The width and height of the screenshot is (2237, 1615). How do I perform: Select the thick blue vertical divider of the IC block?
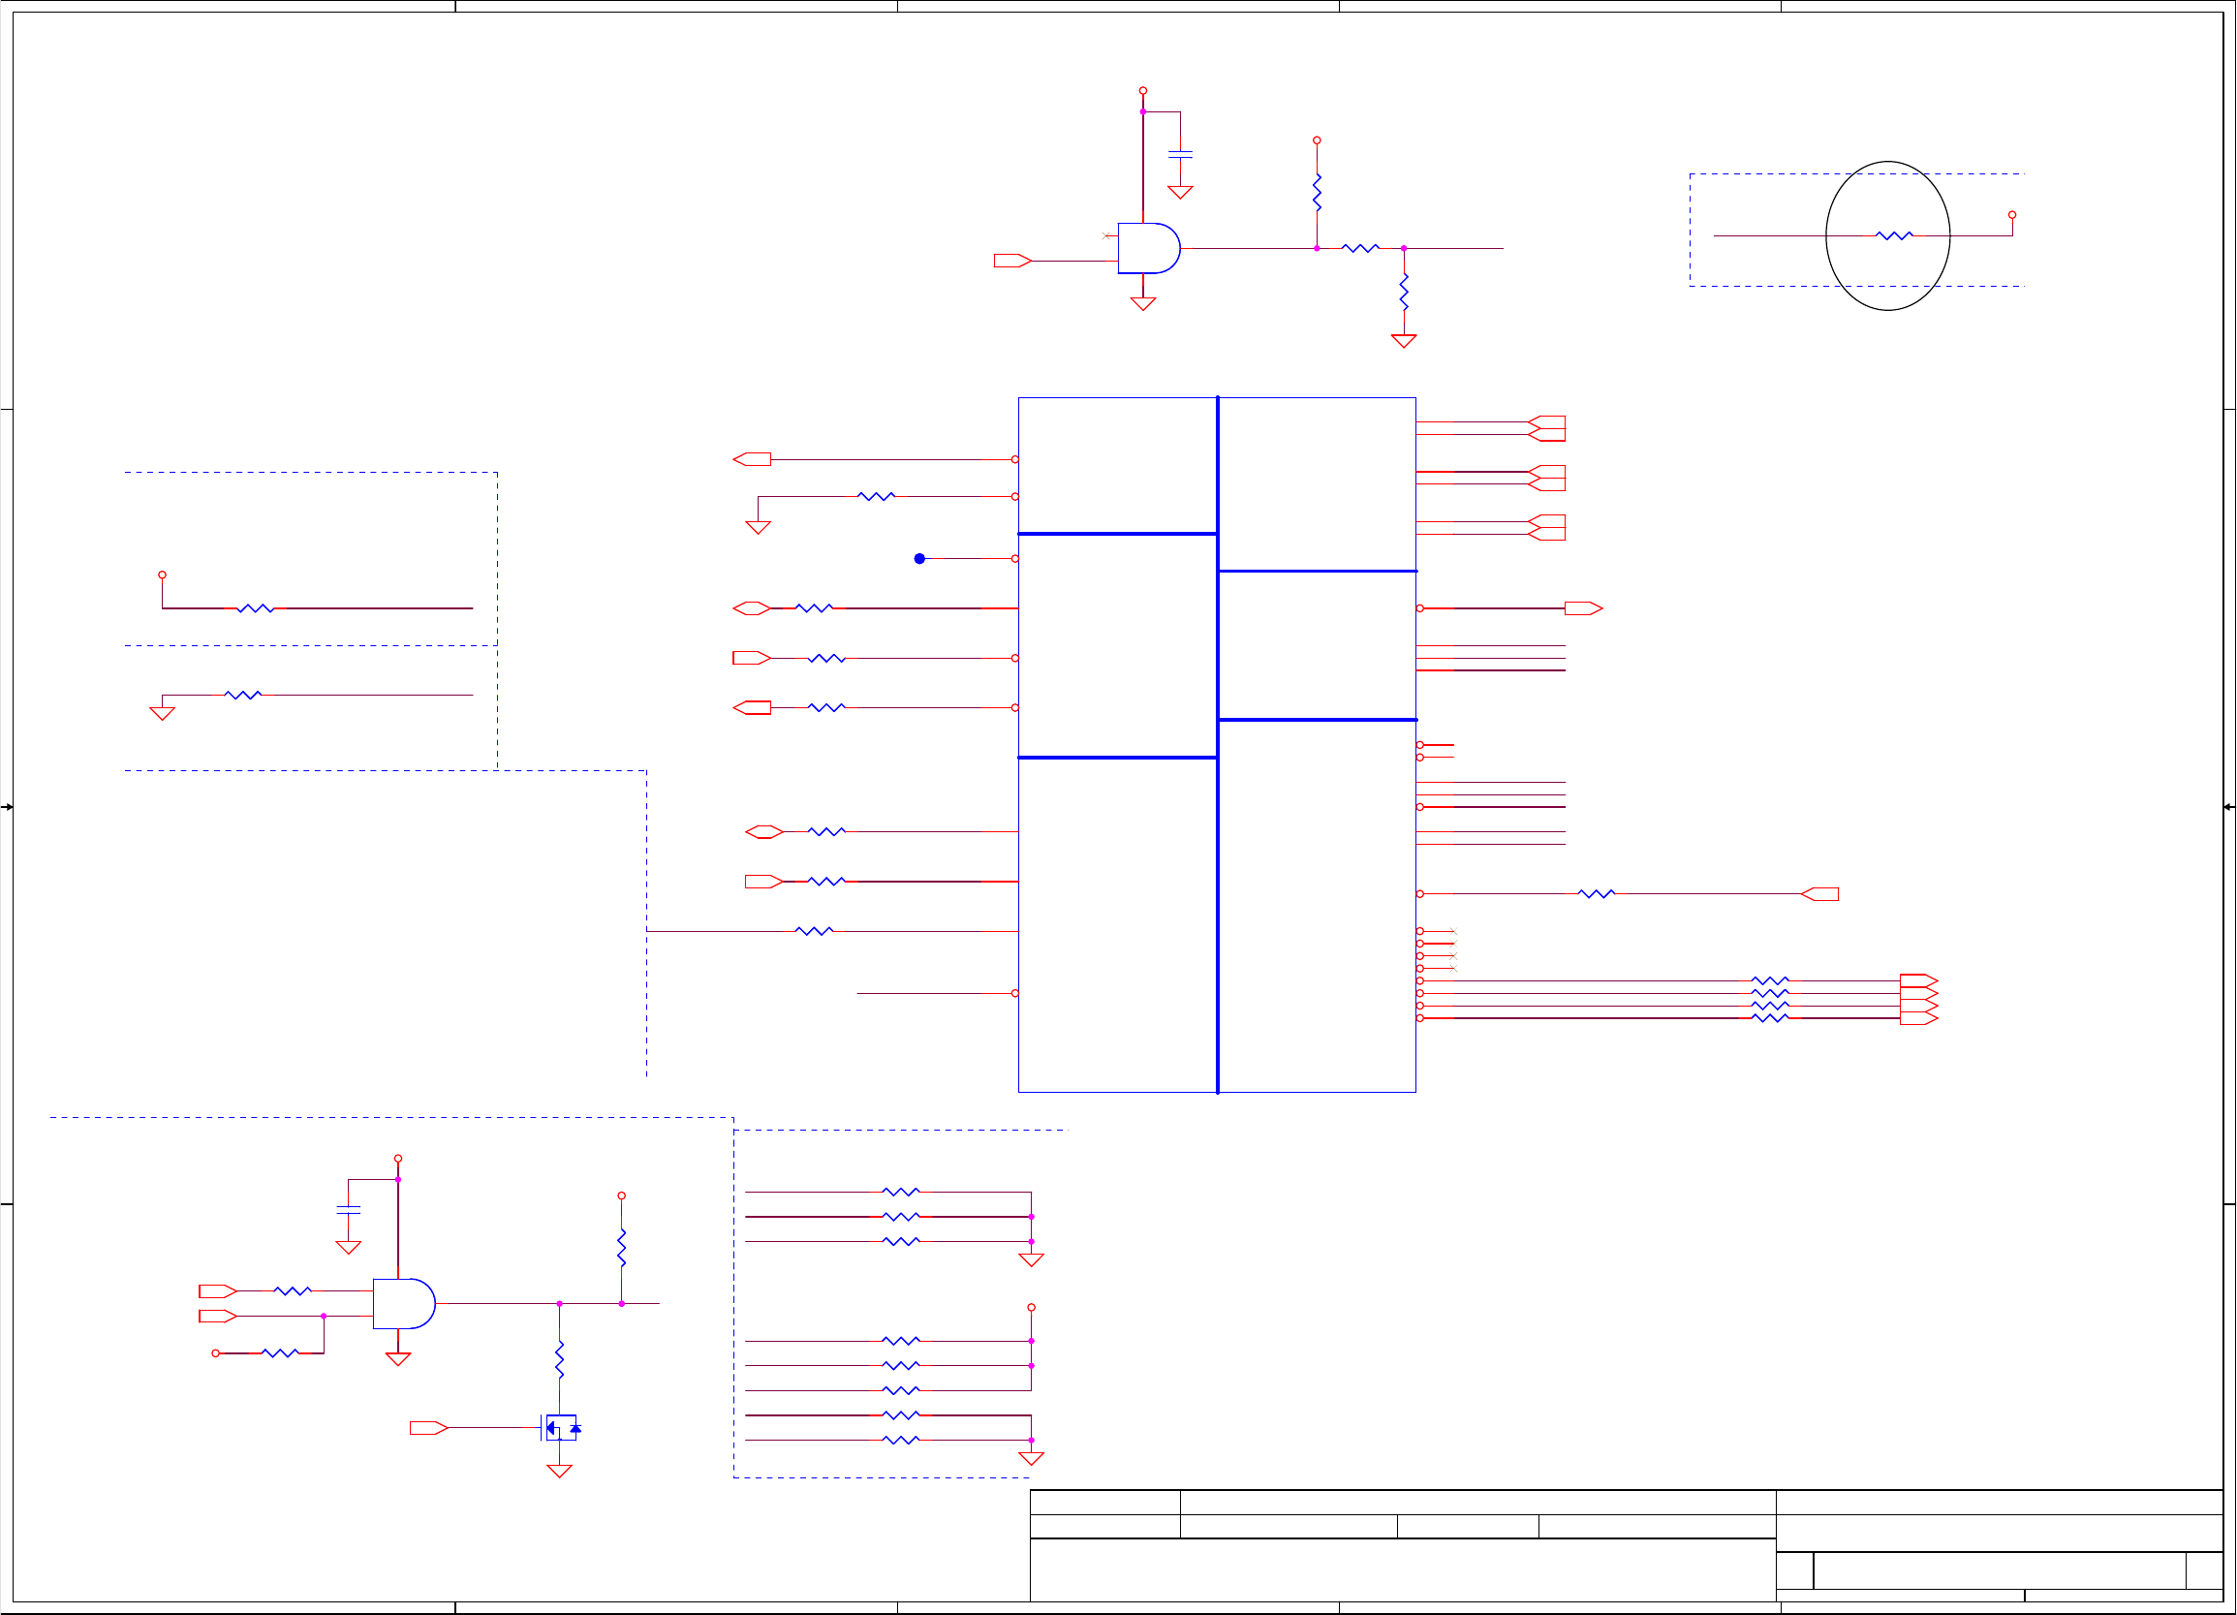(1217, 887)
